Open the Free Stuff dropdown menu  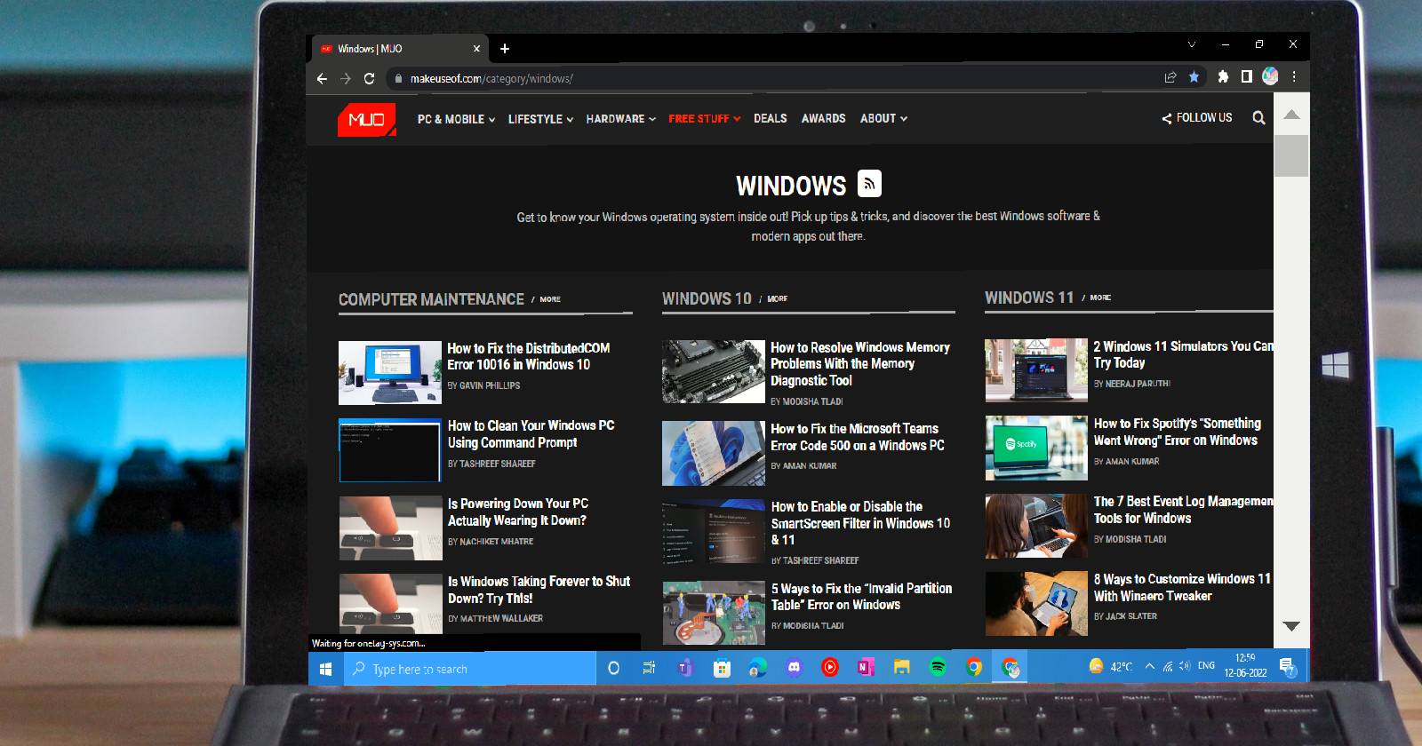click(704, 119)
